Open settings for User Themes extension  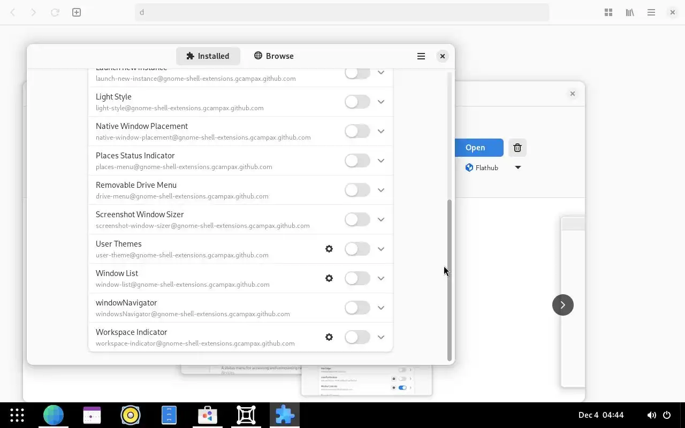(329, 249)
